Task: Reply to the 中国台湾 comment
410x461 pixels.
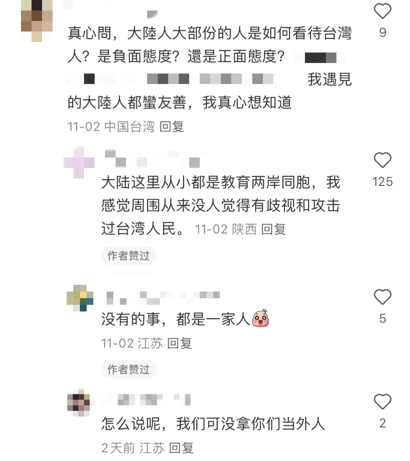Action: [172, 127]
